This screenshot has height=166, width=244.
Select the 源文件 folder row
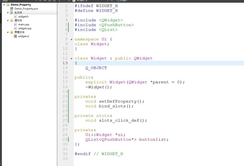pos(18,20)
